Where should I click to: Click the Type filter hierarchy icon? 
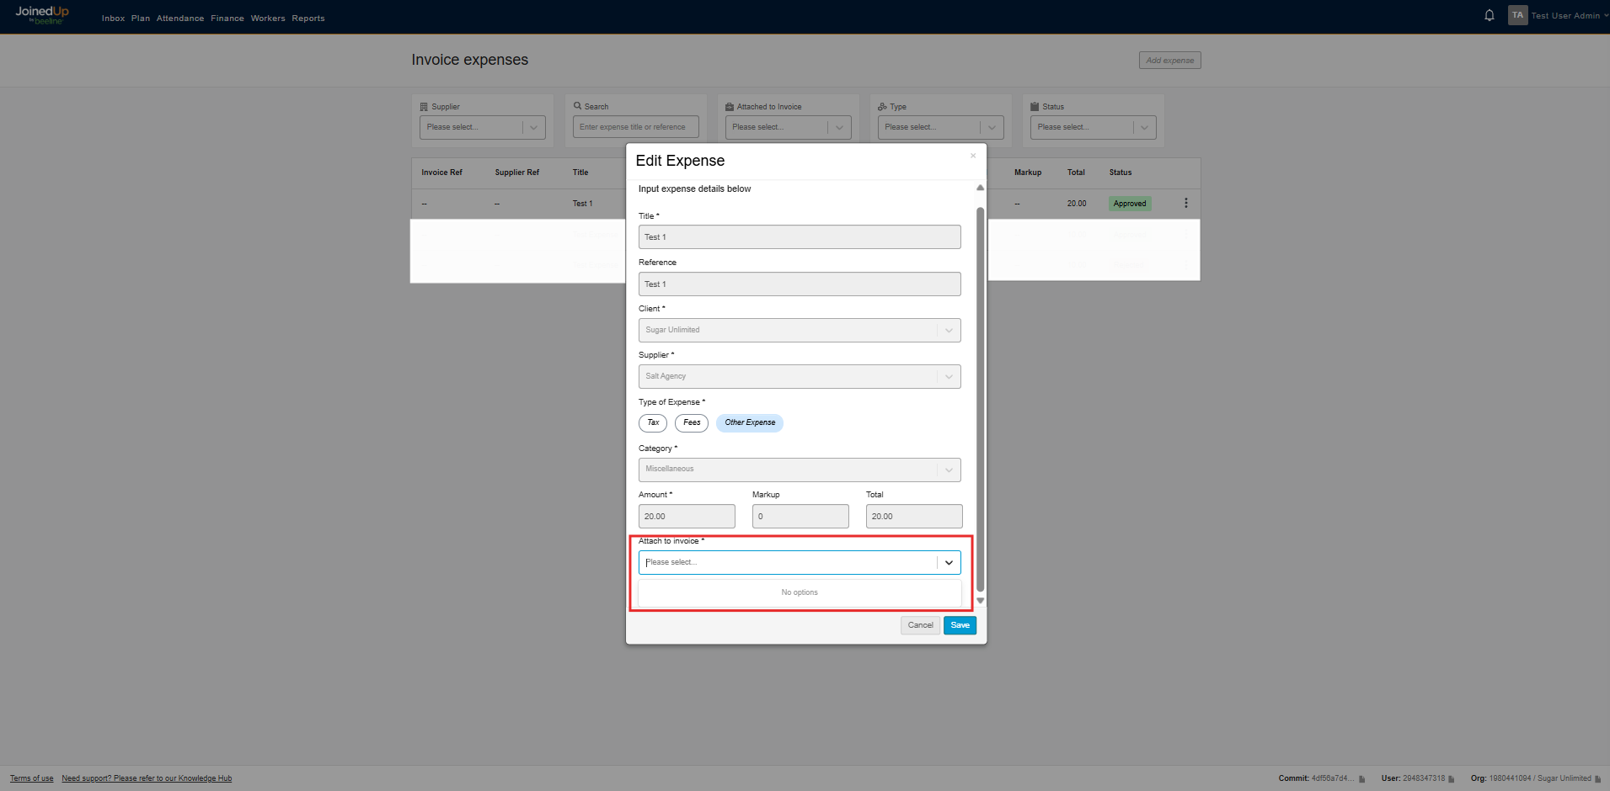click(x=881, y=106)
